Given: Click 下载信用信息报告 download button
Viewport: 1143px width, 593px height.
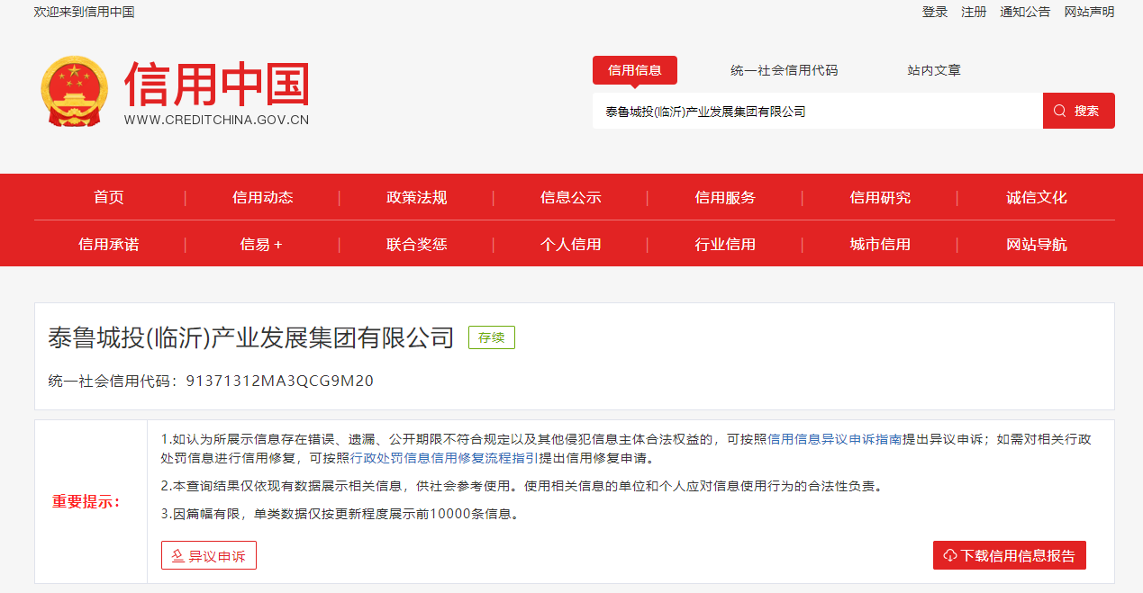Looking at the screenshot, I should (1010, 555).
